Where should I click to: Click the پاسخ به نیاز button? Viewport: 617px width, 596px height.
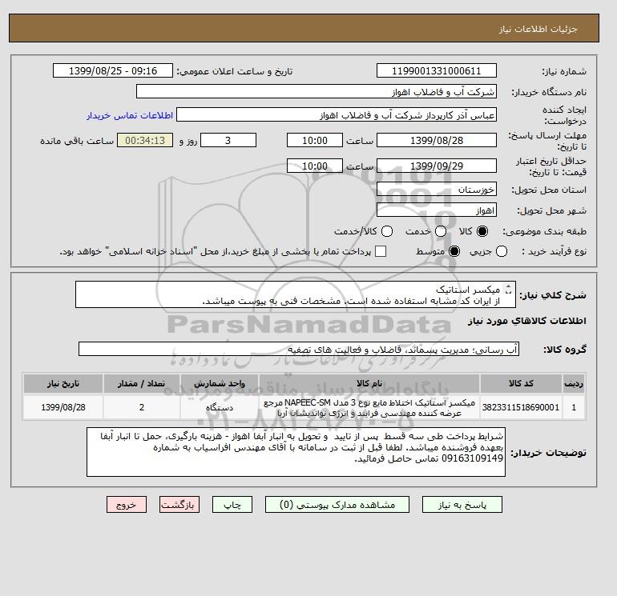(x=462, y=505)
